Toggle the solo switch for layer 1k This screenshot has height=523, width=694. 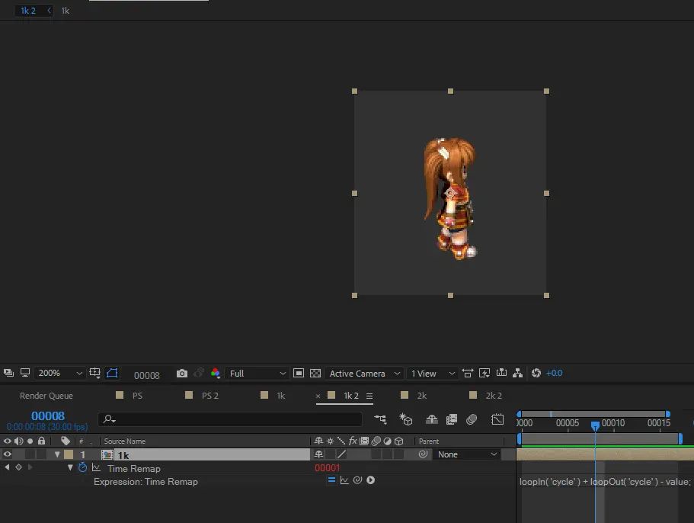point(30,454)
